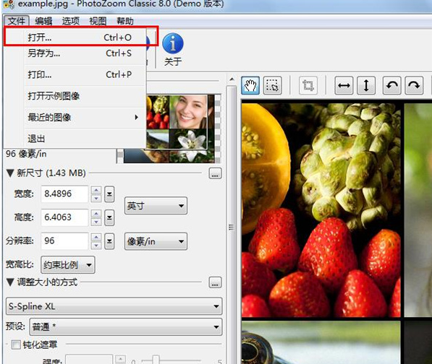Open the 编辑 menu

coord(43,21)
